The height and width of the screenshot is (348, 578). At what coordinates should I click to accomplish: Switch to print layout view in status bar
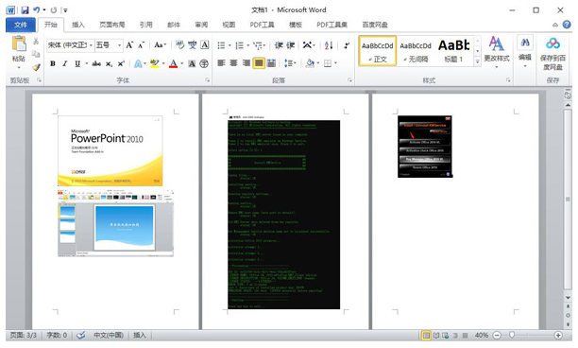pos(426,335)
